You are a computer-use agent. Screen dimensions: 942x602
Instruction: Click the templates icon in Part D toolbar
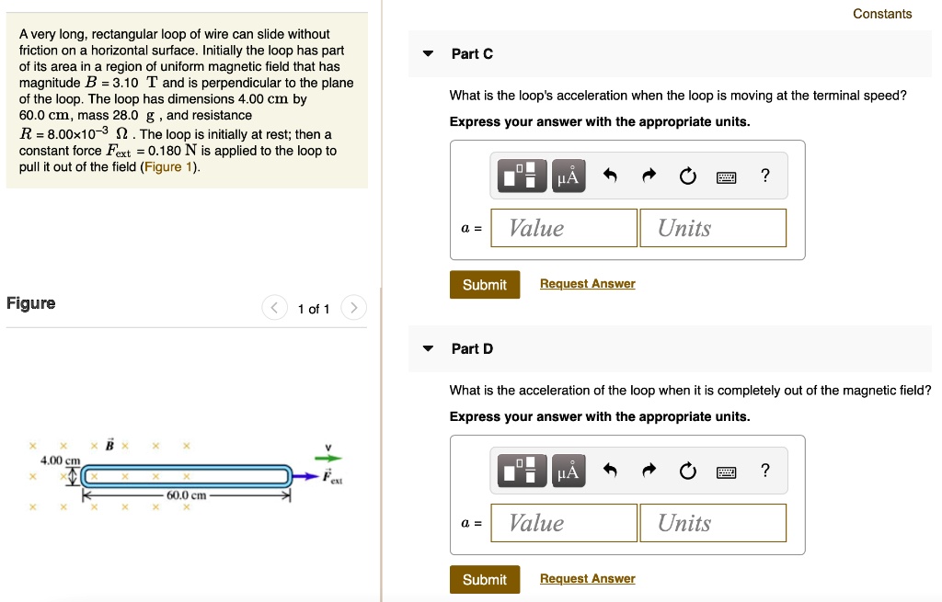(x=523, y=471)
